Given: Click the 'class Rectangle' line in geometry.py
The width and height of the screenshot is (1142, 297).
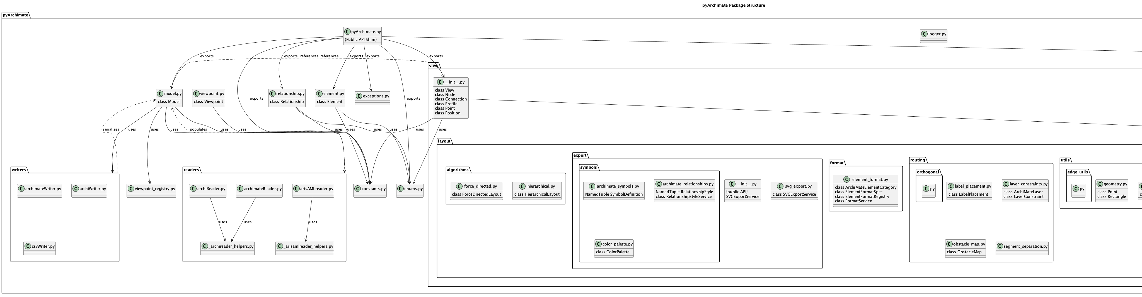Looking at the screenshot, I should (x=1111, y=197).
